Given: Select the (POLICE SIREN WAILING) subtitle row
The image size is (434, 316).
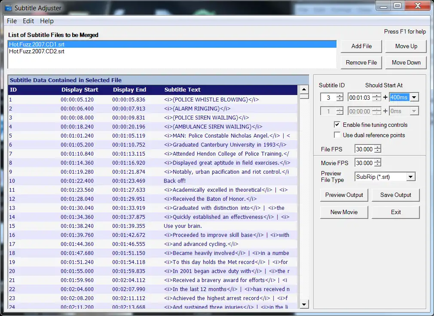Looking at the screenshot, I should click(153, 117).
